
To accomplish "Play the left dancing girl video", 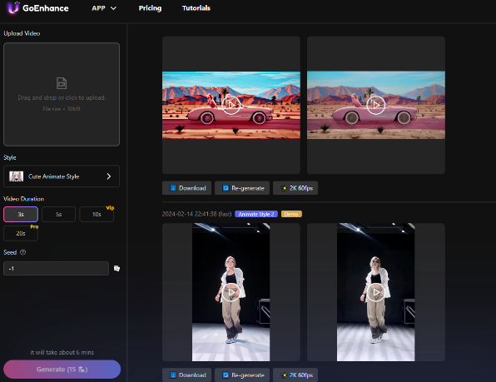I will [231, 292].
